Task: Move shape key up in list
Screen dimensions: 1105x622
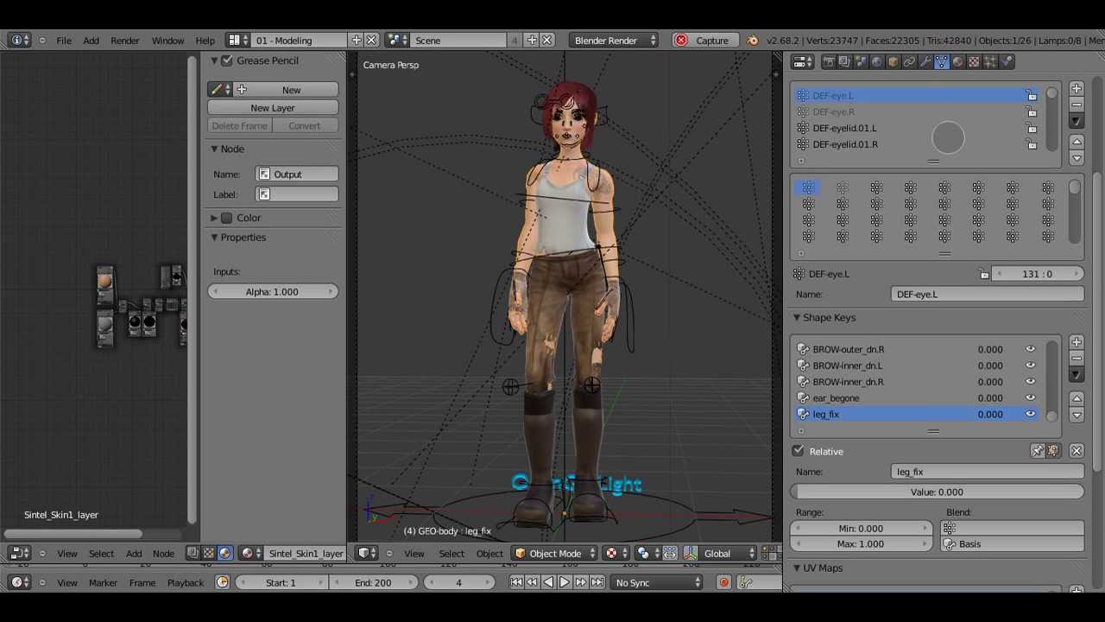Action: point(1077,398)
